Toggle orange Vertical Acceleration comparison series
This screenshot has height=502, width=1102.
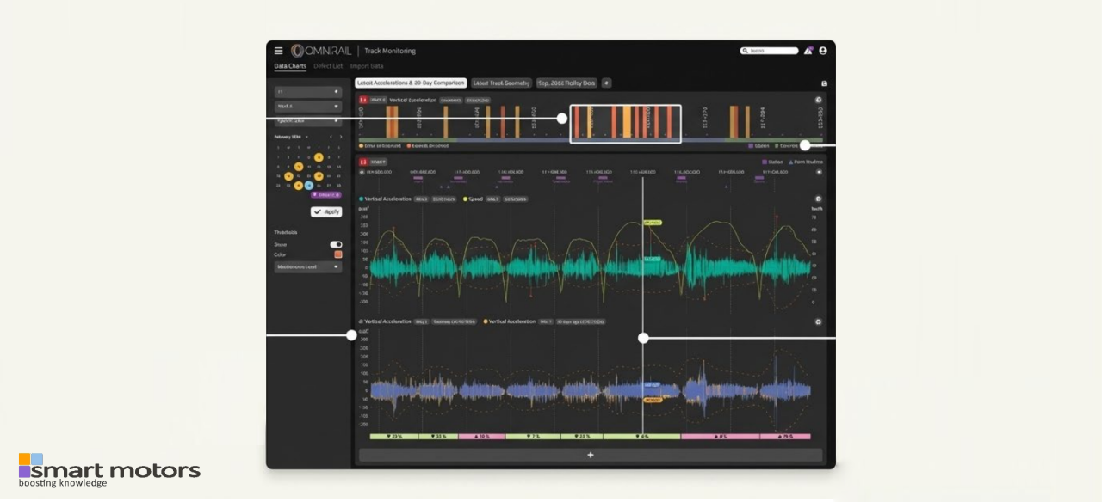(509, 321)
